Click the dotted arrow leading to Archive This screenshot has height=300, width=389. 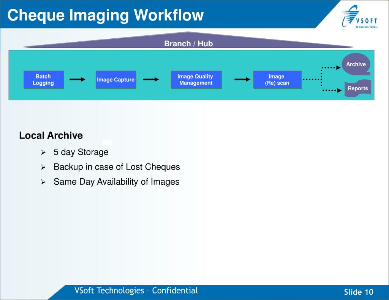(x=331, y=68)
